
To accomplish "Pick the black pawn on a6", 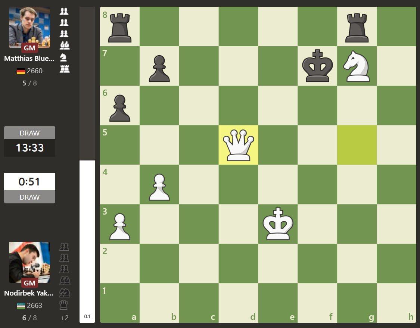I will (120, 108).
